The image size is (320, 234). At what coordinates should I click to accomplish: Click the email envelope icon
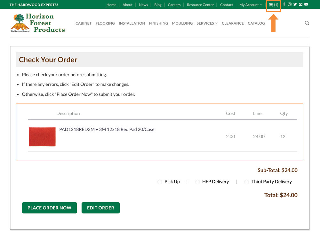(300, 4)
